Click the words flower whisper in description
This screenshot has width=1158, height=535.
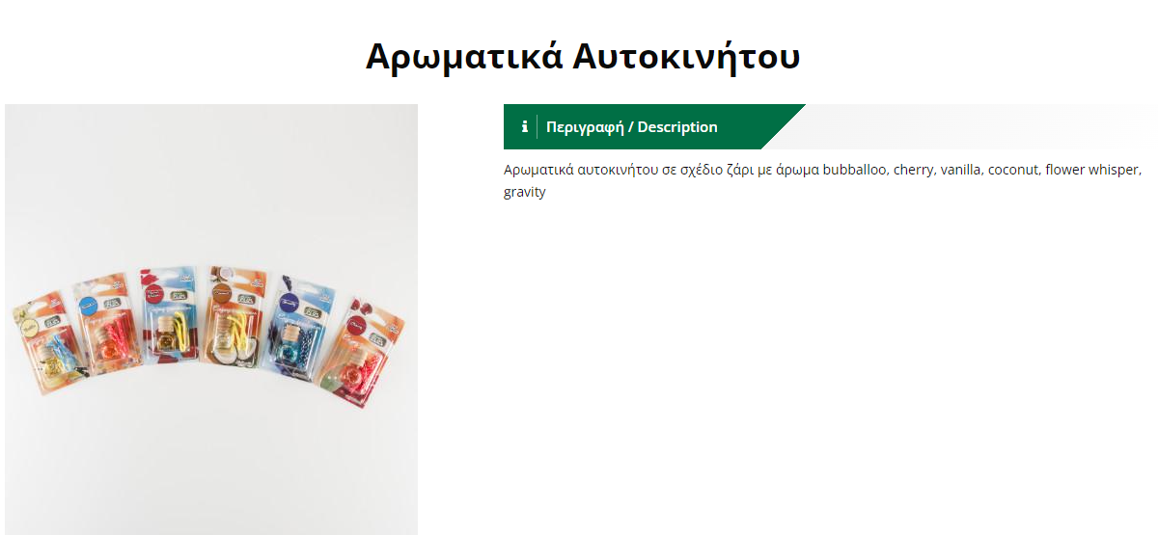click(x=1093, y=170)
